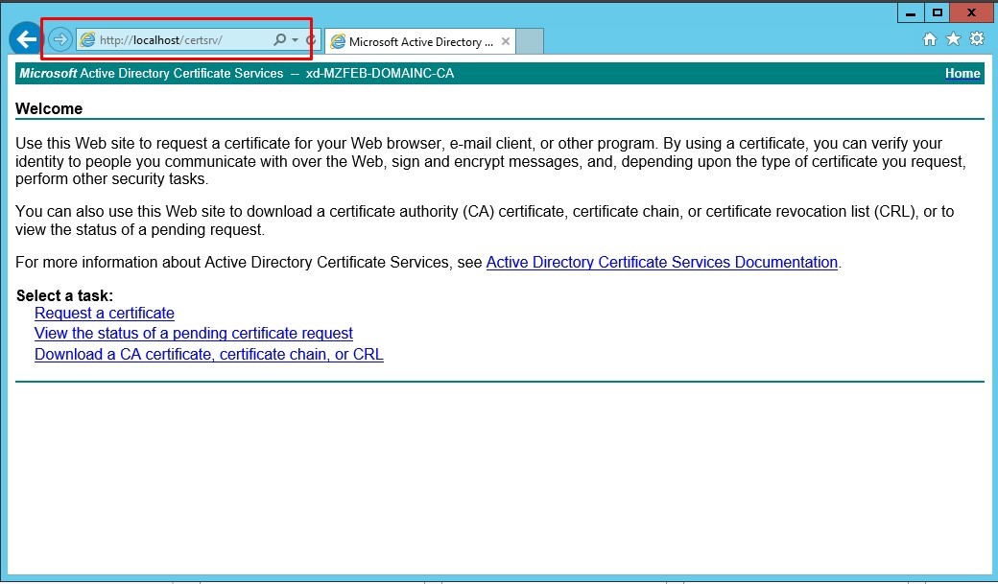
Task: Open the browser Home page icon
Action: (929, 39)
